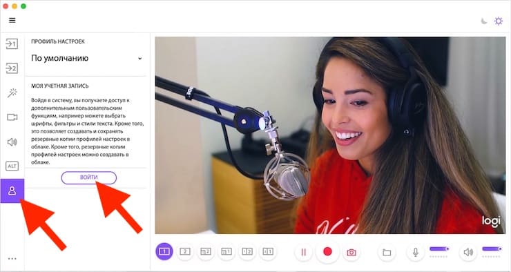Choose side-by-side 1|2 layout
The height and width of the screenshot is (272, 511).
247,251
